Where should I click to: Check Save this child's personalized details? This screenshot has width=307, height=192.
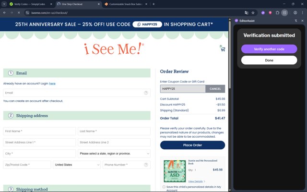164,187
